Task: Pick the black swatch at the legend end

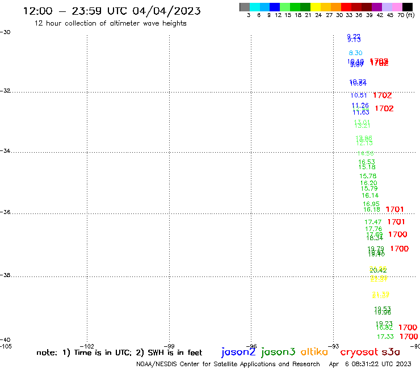Action: [x=408, y=7]
